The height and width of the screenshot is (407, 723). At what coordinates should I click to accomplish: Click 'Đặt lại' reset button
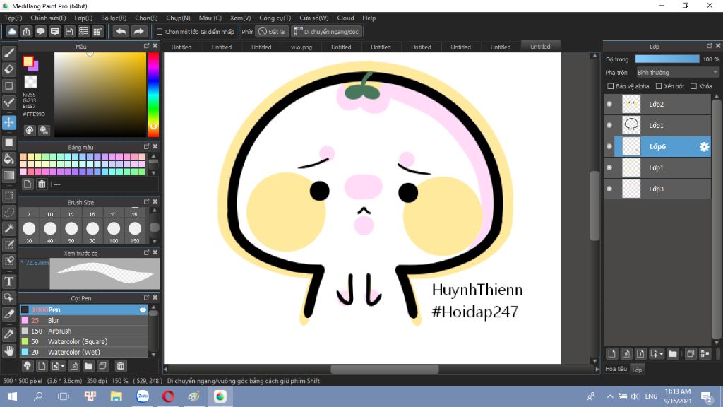tap(273, 31)
